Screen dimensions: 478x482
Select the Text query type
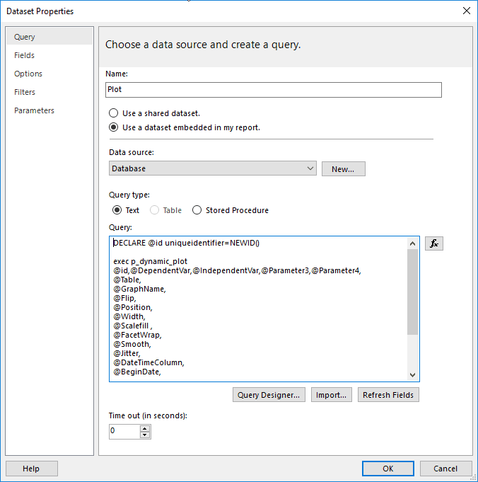(117, 210)
